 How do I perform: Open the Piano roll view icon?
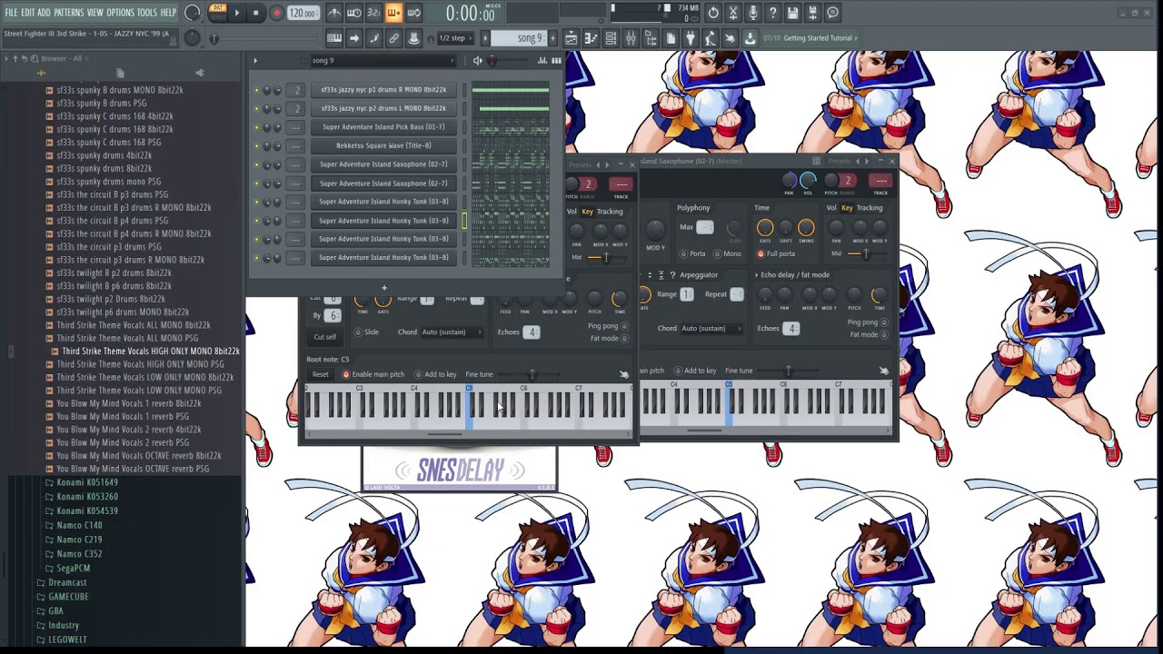tap(591, 38)
